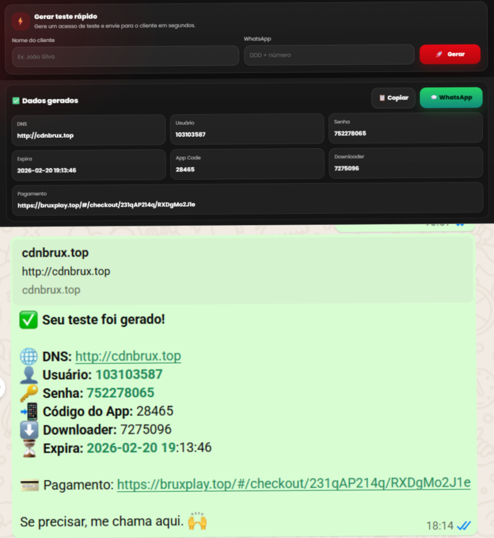Click the cdnbrux.top link preview card
The width and height of the screenshot is (494, 538).
click(x=242, y=271)
